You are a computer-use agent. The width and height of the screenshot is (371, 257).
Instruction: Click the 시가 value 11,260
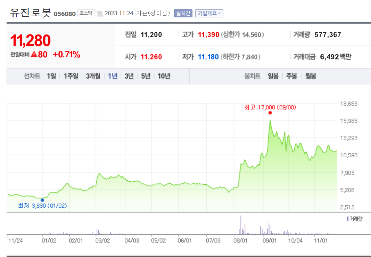coord(151,57)
